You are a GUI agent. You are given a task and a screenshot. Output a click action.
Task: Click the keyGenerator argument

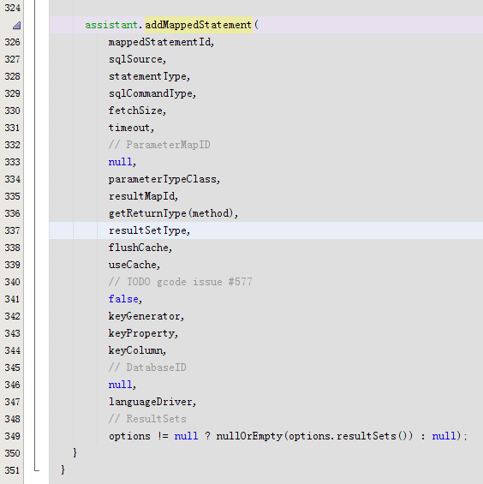[x=144, y=316]
